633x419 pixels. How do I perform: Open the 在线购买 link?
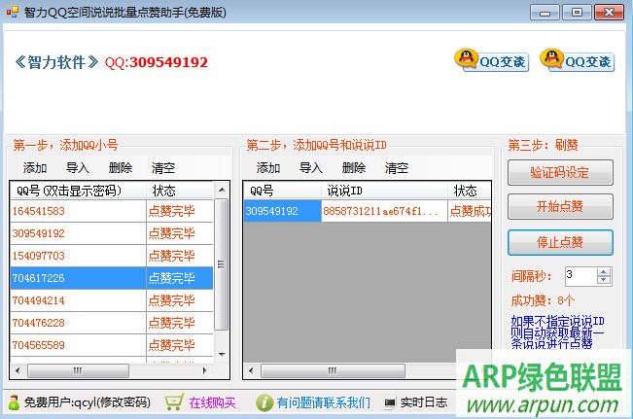[212, 402]
